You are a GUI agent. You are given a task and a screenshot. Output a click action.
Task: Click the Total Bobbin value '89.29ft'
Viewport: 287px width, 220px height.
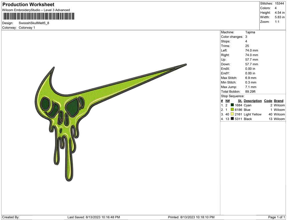click(x=250, y=92)
